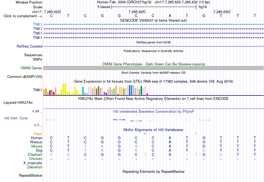The image size is (264, 182).
Task: Select the Dog alignment row label
Action: (39, 151)
